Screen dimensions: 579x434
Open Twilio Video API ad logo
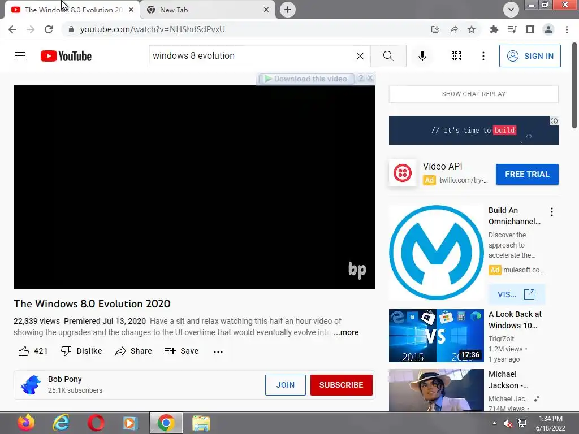point(403,173)
